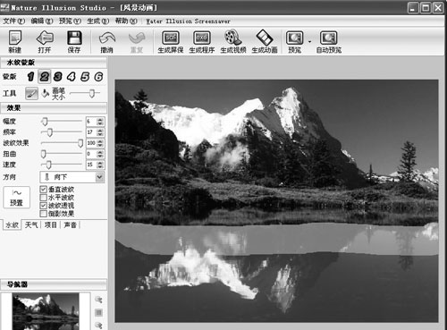This screenshot has width=447, height=330.
Task: Generate video with 生成视频 film reel icon
Action: [233, 41]
